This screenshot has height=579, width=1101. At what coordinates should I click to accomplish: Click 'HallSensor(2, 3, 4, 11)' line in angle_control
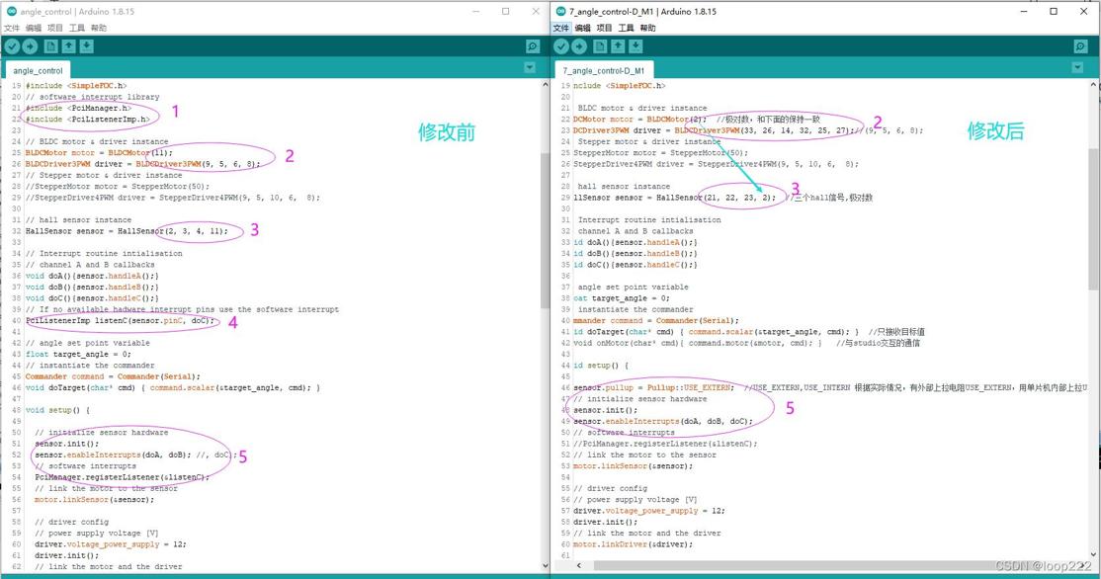127,231
